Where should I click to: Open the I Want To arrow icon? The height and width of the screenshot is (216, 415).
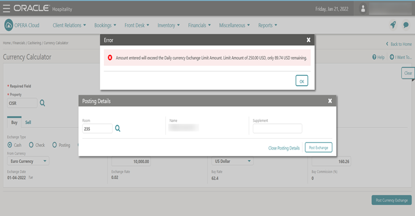392,57
